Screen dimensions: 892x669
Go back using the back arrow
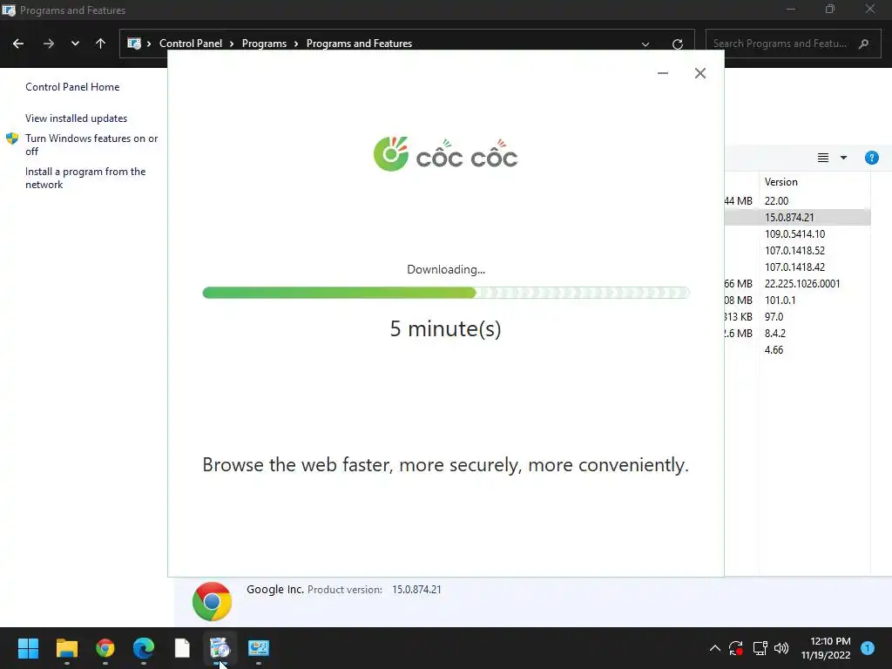click(x=18, y=44)
